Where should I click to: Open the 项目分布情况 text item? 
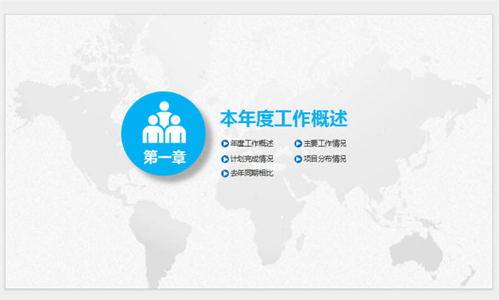click(325, 159)
